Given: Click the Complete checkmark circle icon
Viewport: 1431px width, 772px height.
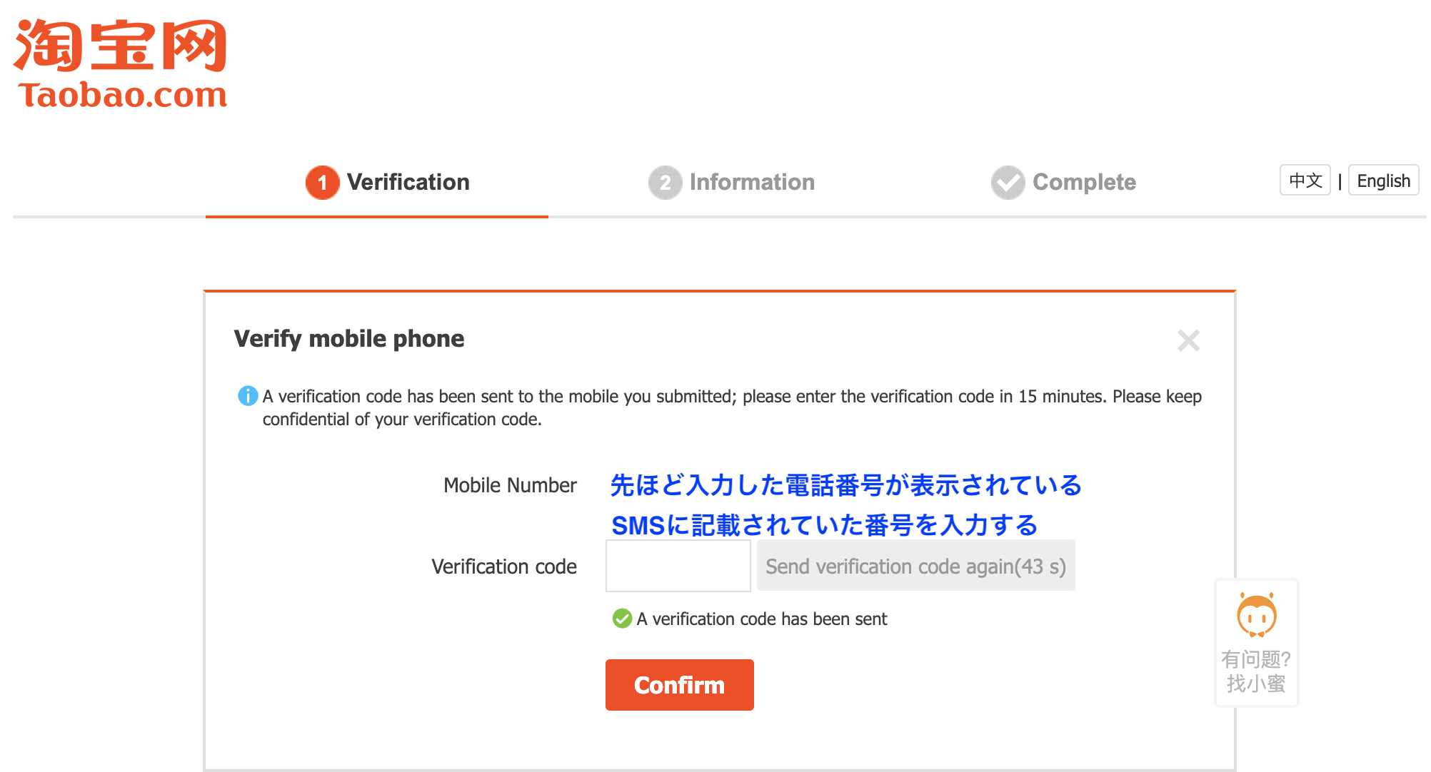Looking at the screenshot, I should 1008,183.
